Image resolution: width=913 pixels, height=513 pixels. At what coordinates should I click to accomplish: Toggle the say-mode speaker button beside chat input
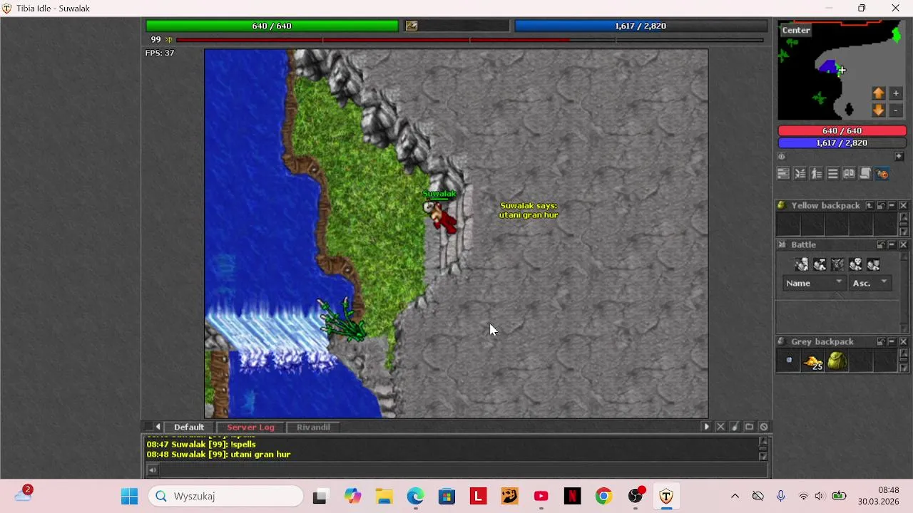pos(152,470)
